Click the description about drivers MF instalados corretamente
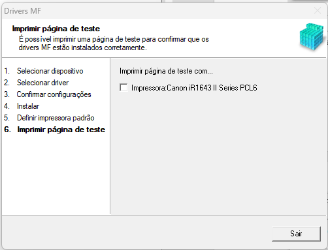 pyautogui.click(x=114, y=44)
